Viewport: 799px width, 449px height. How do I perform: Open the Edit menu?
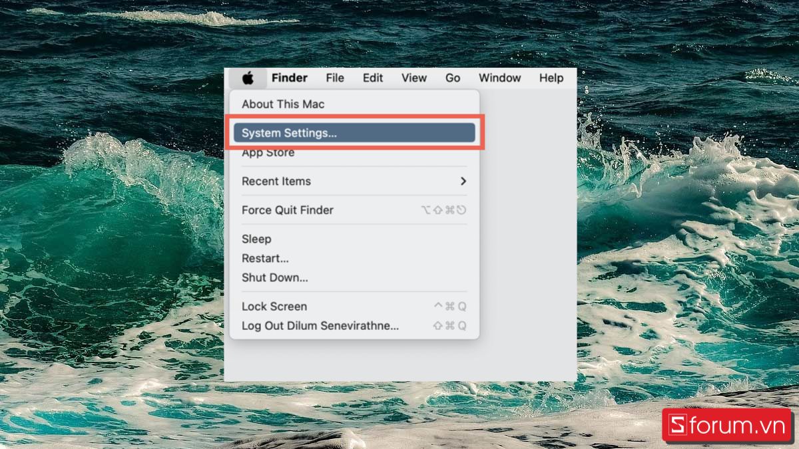372,78
